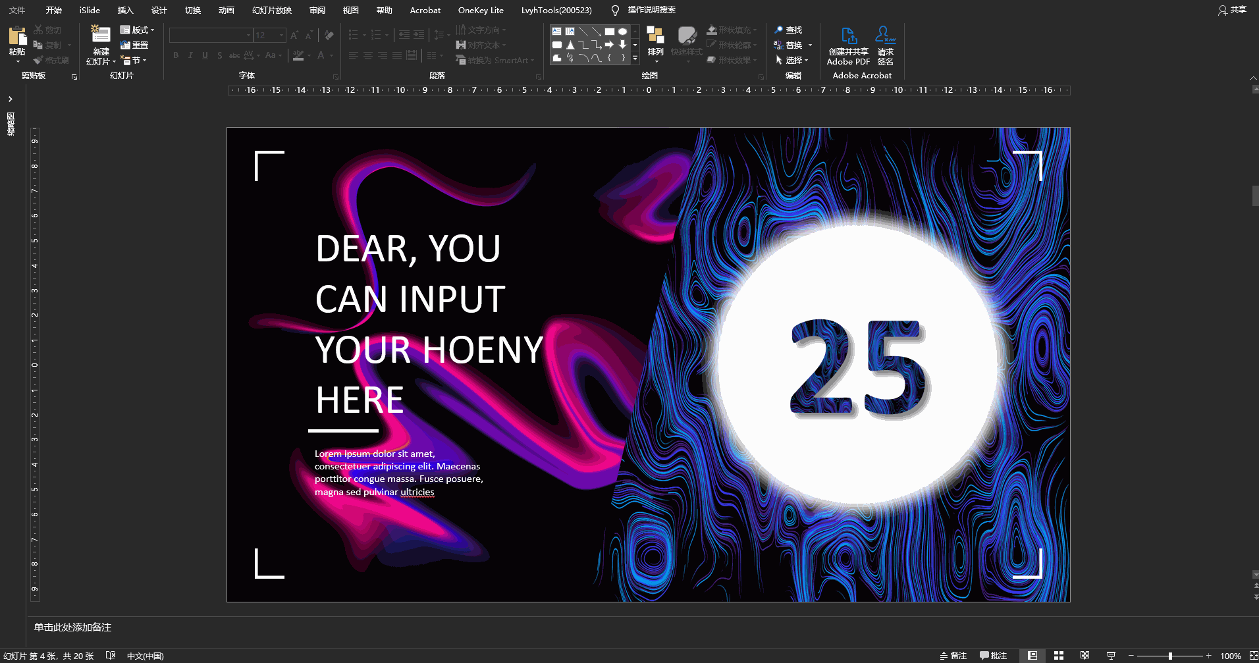The image size is (1259, 663).
Task: Open the Design (设计) ribbon tab
Action: click(x=159, y=10)
